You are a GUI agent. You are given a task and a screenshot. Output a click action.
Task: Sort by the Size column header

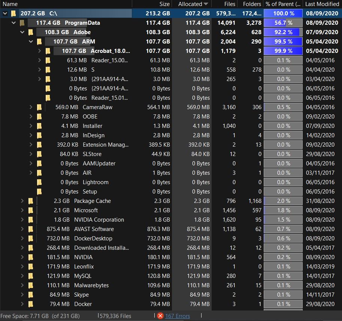152,4
